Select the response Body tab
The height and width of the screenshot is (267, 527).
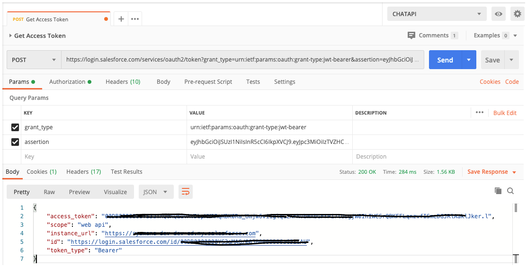point(12,172)
